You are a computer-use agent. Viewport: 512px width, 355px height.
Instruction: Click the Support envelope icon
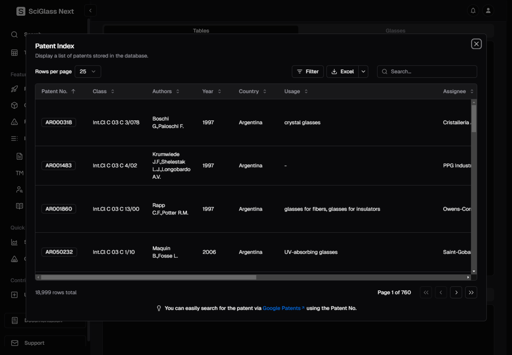pyautogui.click(x=15, y=343)
